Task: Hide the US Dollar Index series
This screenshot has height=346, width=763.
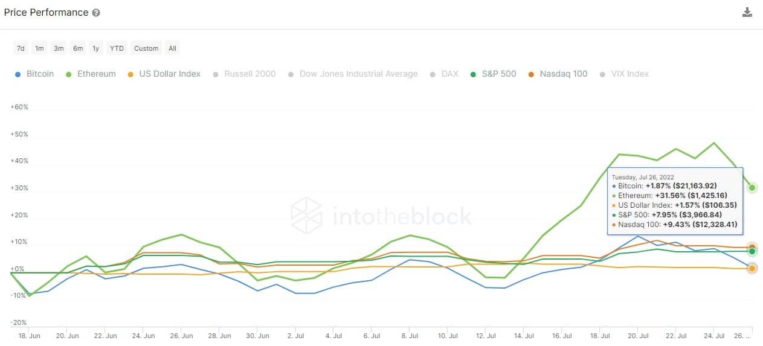Action: 164,74
